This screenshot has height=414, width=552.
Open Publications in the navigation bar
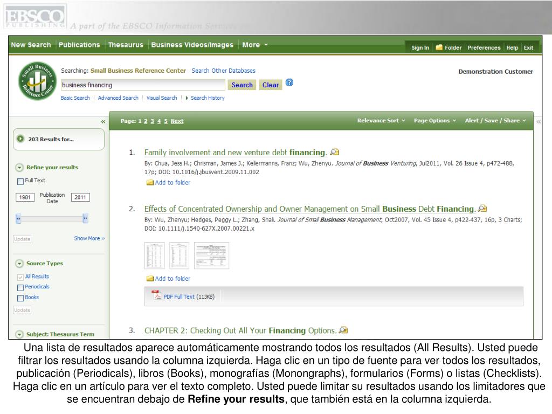[x=79, y=45]
